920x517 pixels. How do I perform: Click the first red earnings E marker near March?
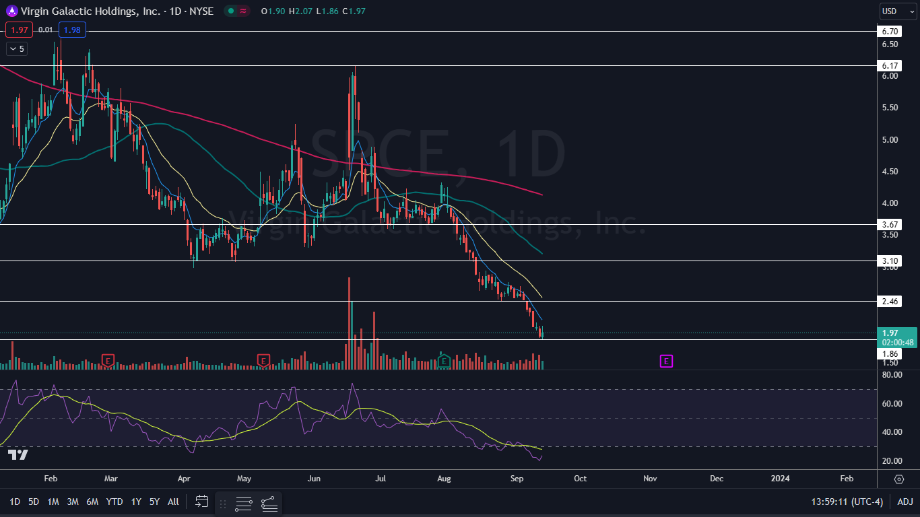pos(107,361)
